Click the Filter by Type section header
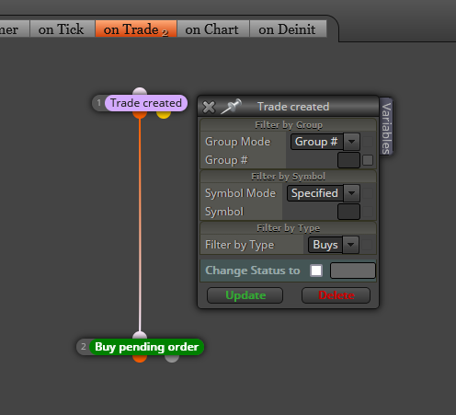The width and height of the screenshot is (456, 415). (x=288, y=228)
